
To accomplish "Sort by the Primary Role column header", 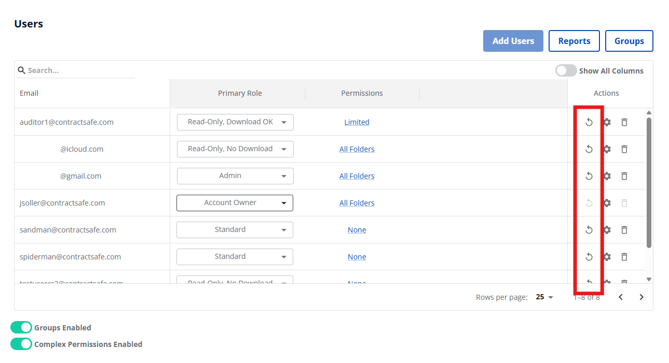I will coord(240,93).
